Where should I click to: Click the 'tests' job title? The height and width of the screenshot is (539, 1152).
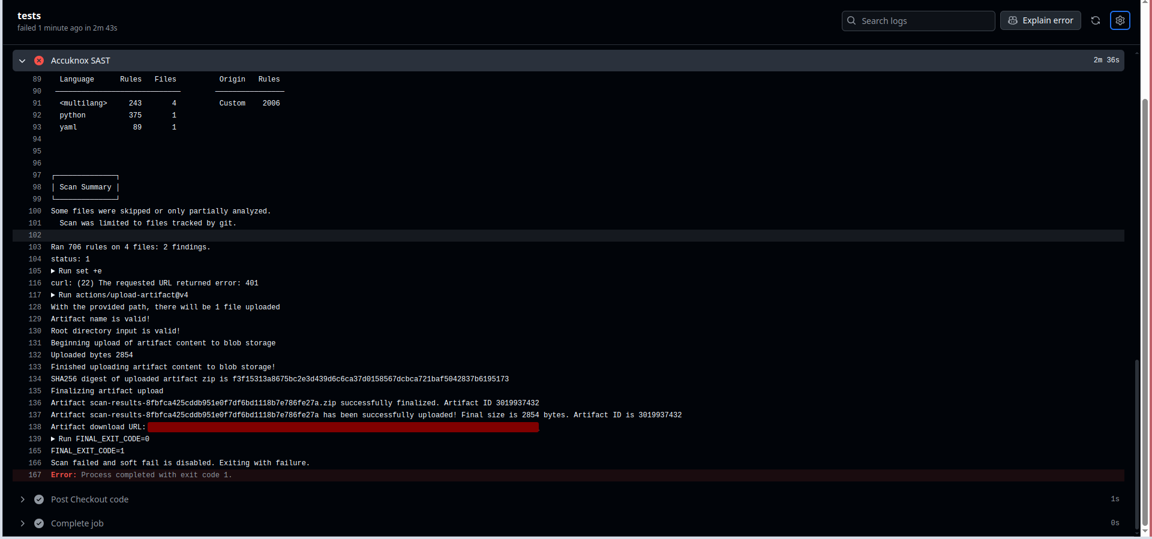pos(29,16)
